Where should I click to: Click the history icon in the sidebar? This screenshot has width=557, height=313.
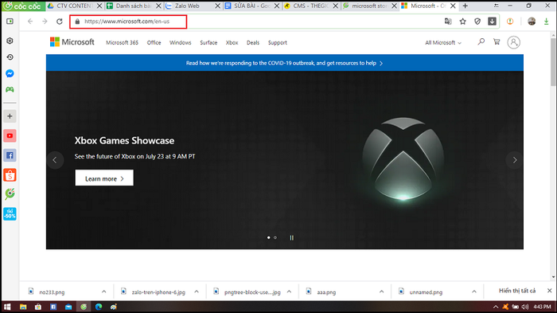tap(10, 57)
